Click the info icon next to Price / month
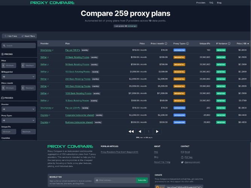This screenshot has width=251, height=188. 166,44
